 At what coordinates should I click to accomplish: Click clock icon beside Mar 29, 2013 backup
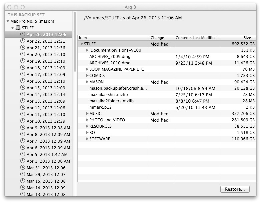23,174
